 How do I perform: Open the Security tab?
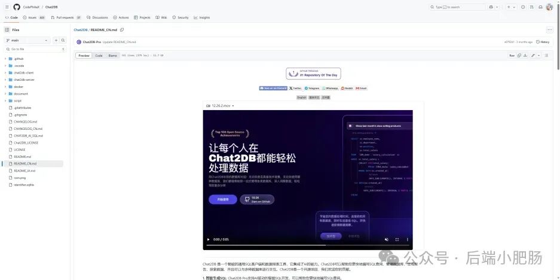coord(180,17)
